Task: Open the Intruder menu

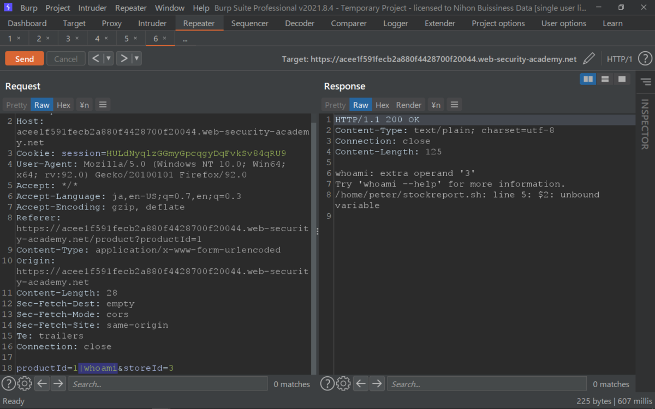Action: click(93, 8)
